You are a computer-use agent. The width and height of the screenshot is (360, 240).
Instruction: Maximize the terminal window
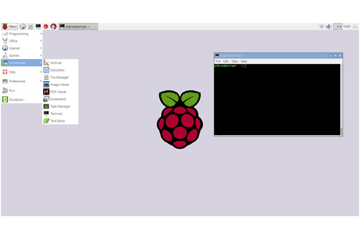pos(335,56)
